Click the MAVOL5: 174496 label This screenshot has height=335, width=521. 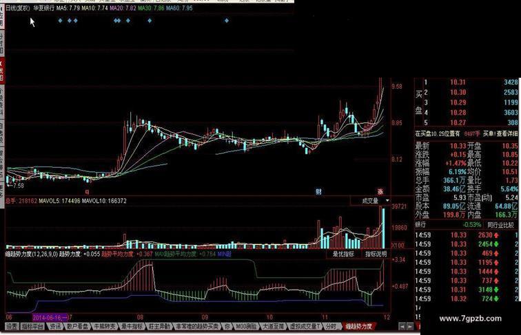point(59,201)
